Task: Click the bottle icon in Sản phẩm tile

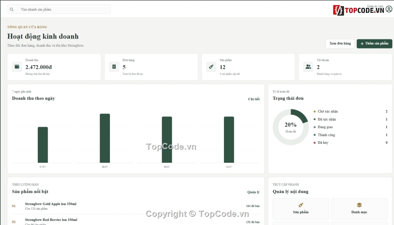Action: (x=301, y=205)
